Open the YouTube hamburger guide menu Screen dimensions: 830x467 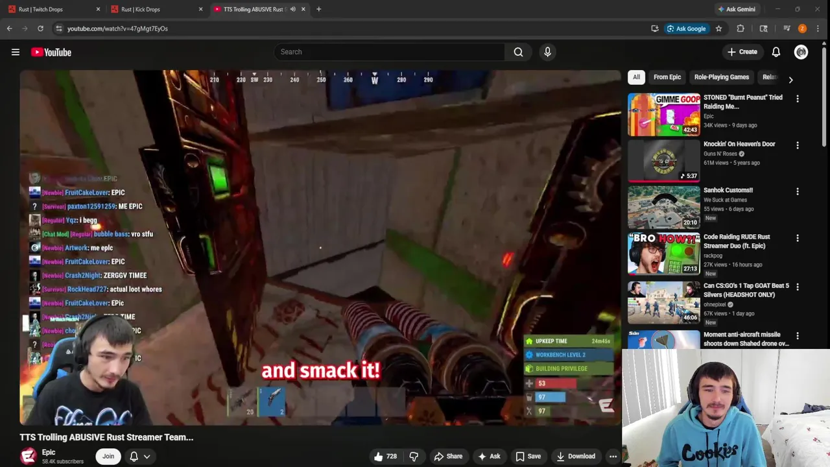point(16,52)
